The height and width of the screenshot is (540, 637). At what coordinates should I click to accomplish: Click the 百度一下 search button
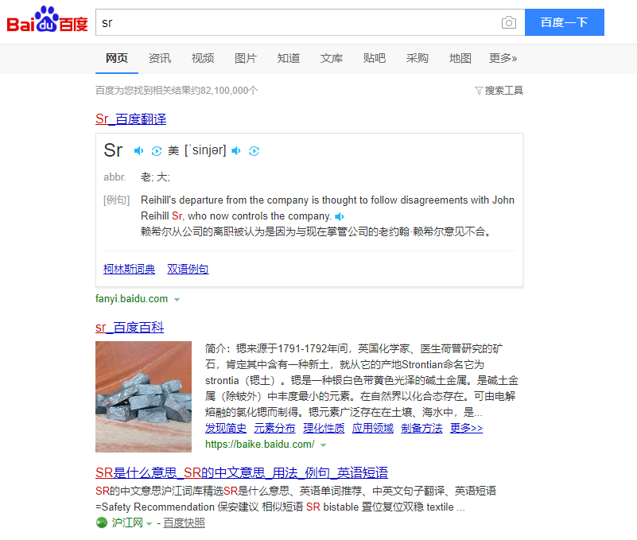[565, 22]
